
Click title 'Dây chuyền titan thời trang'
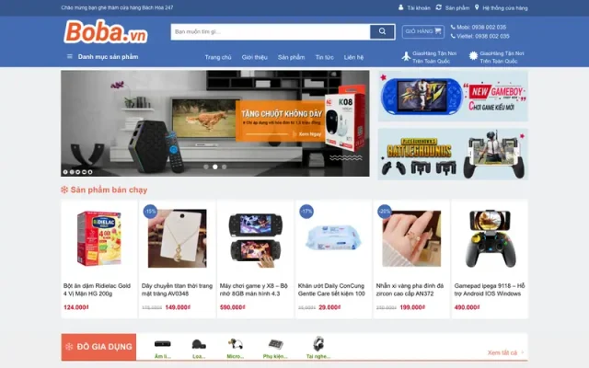click(177, 290)
